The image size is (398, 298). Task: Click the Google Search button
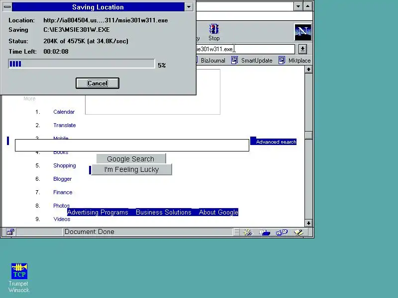[x=131, y=159]
